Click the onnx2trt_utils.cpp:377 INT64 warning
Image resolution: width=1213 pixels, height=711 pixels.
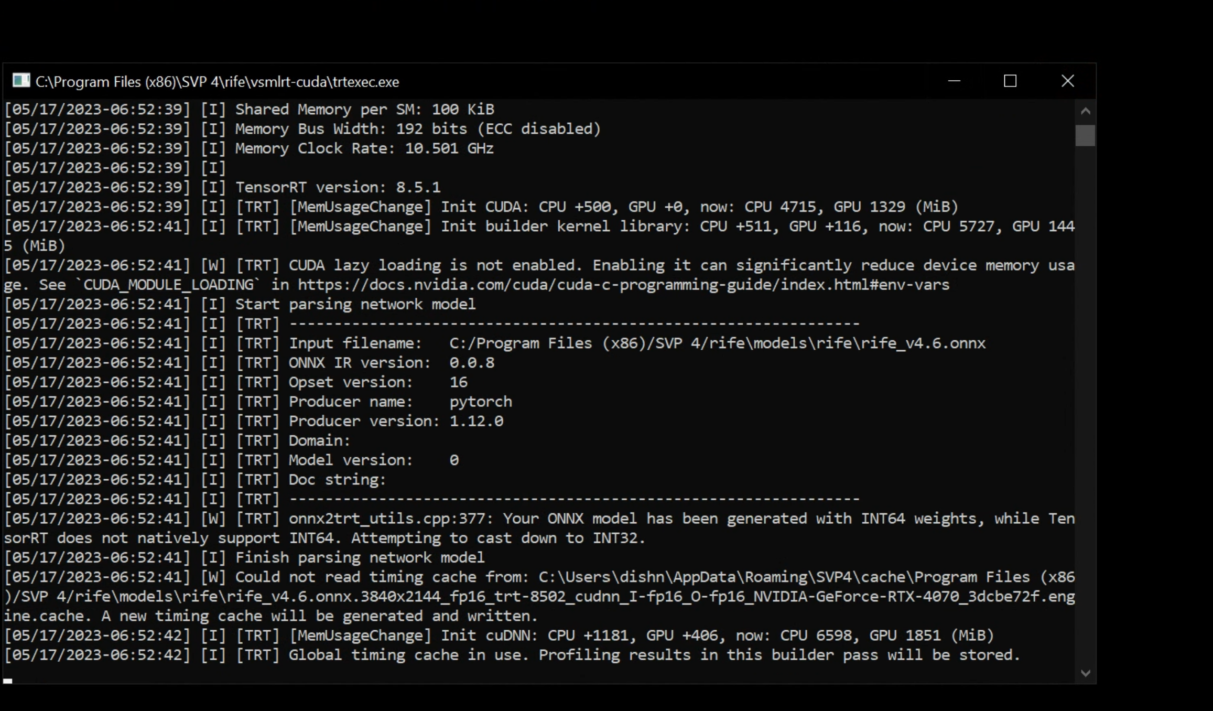(539, 528)
